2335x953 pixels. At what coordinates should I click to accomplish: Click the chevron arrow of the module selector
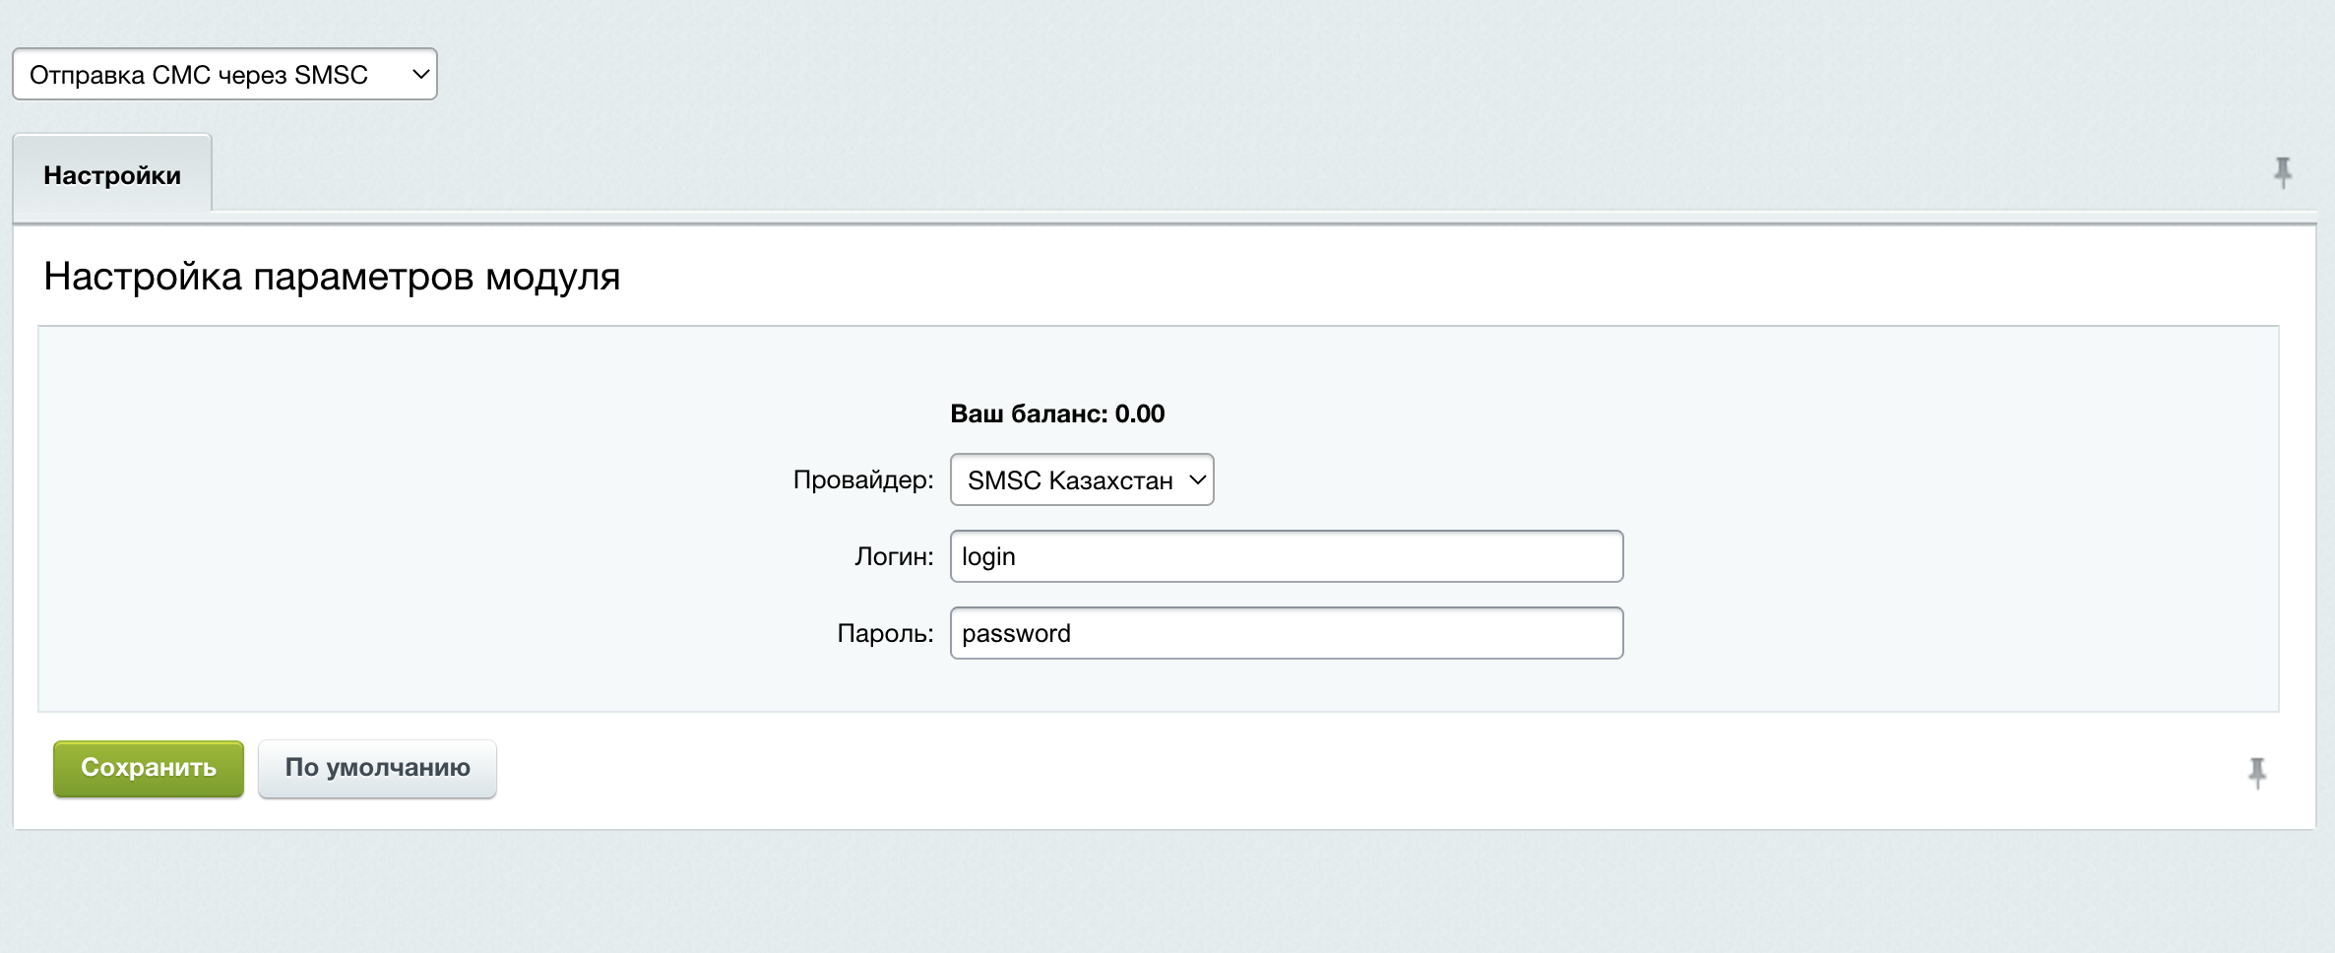click(x=420, y=75)
